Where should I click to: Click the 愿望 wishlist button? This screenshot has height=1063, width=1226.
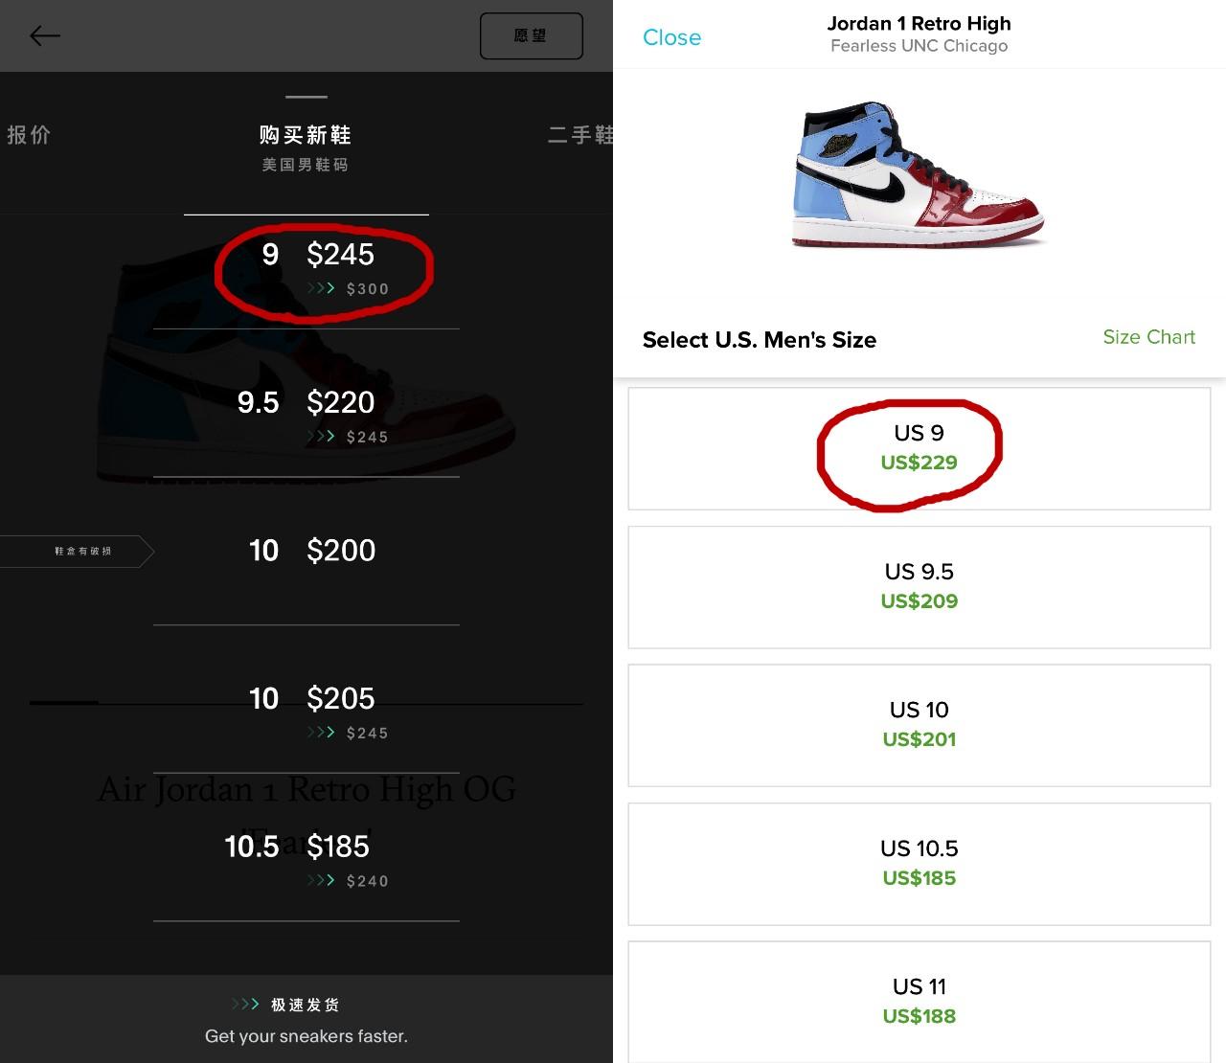click(x=531, y=36)
